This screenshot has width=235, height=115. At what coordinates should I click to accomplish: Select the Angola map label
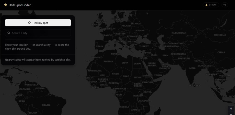point(124,107)
